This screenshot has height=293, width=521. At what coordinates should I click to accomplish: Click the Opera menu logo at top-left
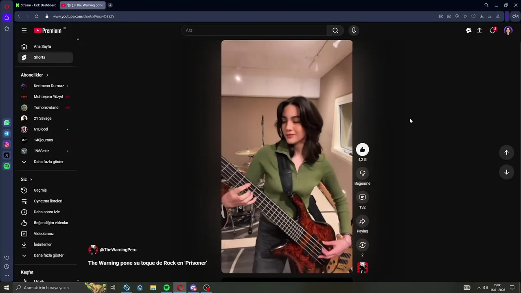[7, 7]
